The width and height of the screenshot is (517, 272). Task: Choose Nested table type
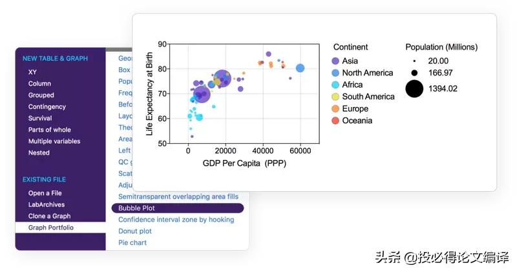39,153
